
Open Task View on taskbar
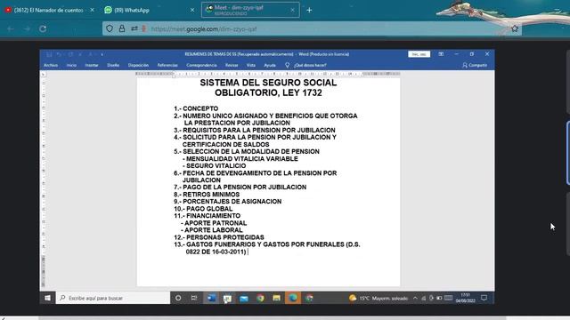(x=194, y=298)
